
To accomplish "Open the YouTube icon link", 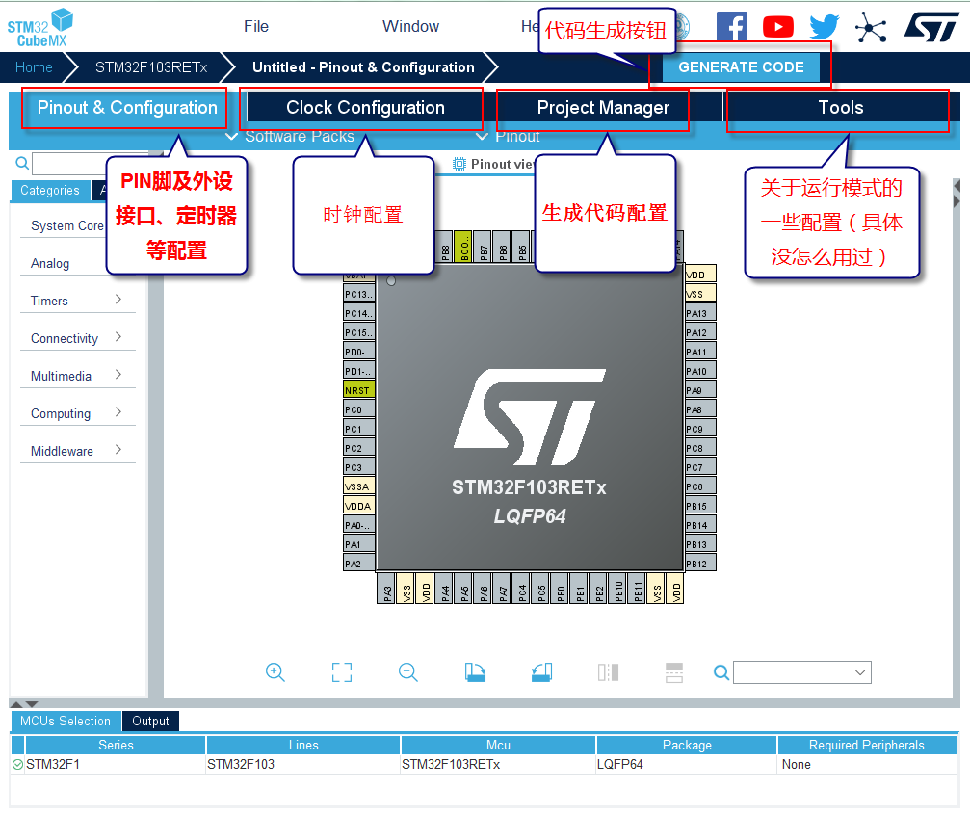I will pyautogui.click(x=778, y=27).
